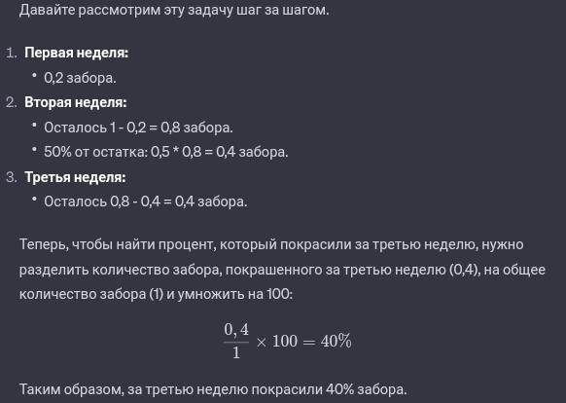
Task: Click the list number 2 marker
Action: 12,103
